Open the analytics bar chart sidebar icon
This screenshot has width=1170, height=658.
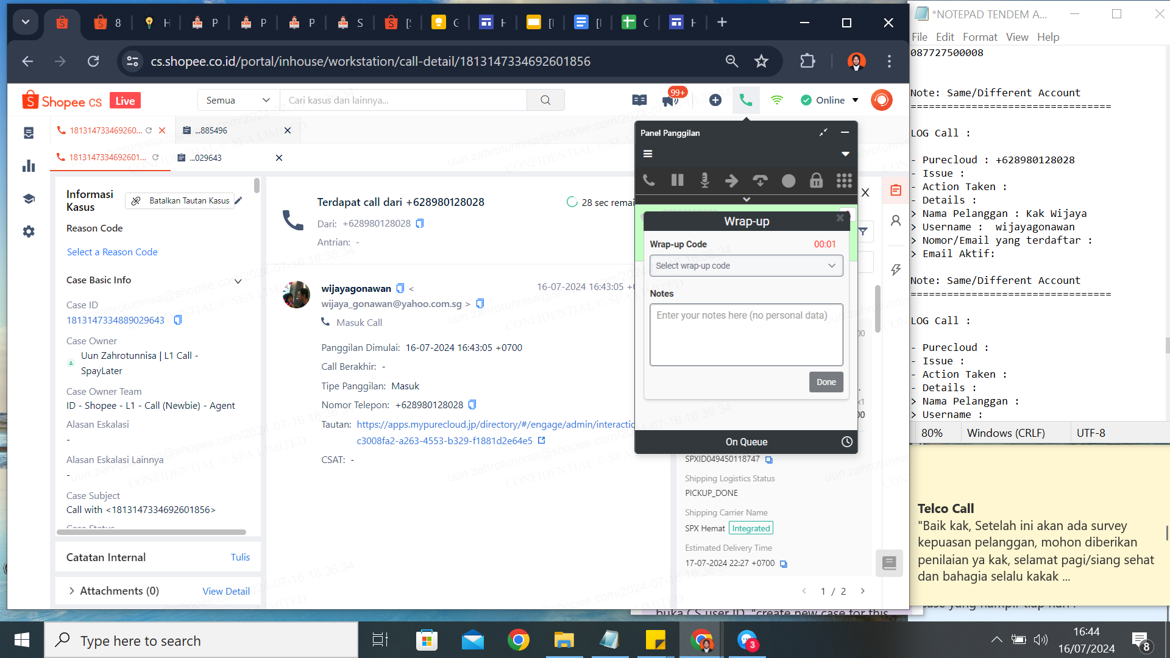pos(29,166)
